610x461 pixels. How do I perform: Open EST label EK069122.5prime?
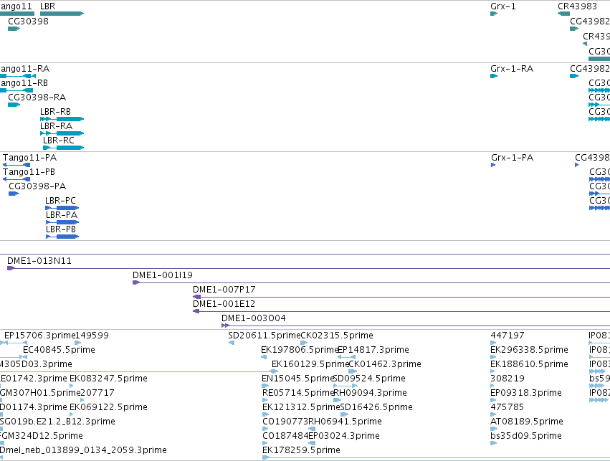pyautogui.click(x=108, y=407)
